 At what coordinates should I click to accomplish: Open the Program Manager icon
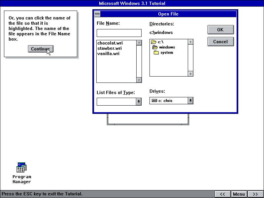point(21,167)
